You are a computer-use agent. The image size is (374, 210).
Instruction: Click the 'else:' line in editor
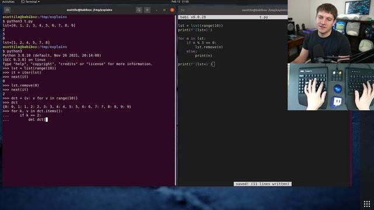pyautogui.click(x=192, y=51)
